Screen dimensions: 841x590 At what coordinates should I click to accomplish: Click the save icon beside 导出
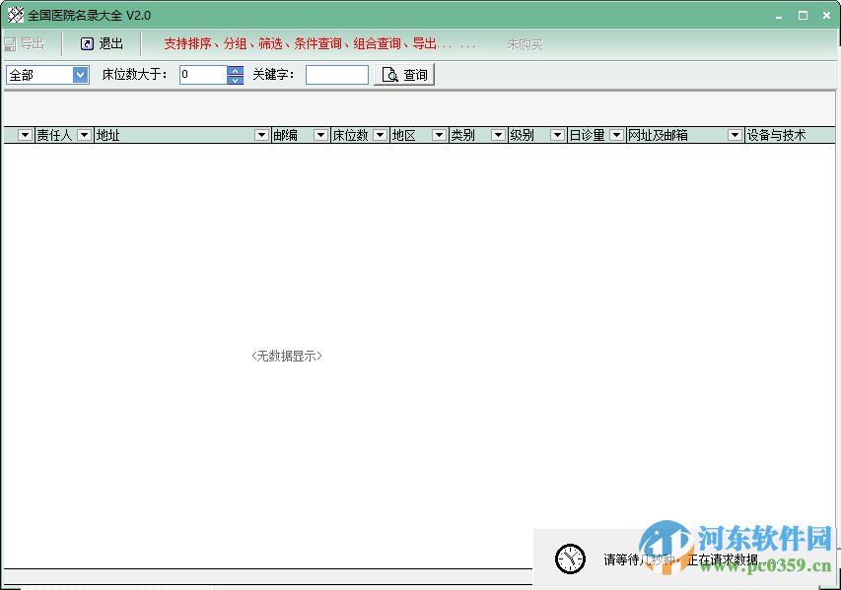point(10,44)
